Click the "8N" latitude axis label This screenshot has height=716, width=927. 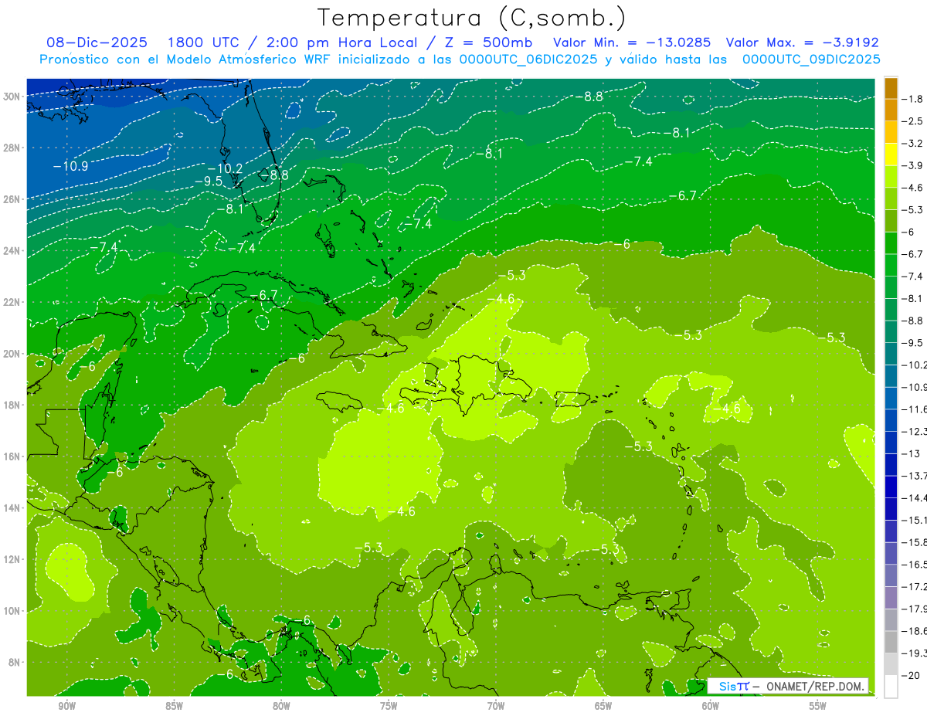pyautogui.click(x=15, y=662)
